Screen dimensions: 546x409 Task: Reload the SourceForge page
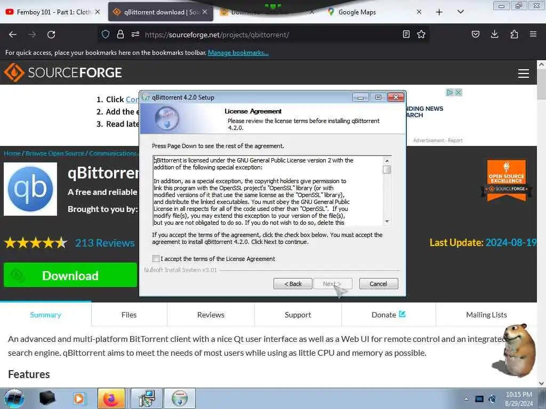pyautogui.click(x=51, y=35)
